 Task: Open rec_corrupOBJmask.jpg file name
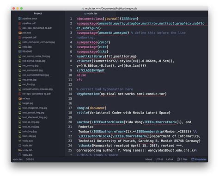coord(36,75)
